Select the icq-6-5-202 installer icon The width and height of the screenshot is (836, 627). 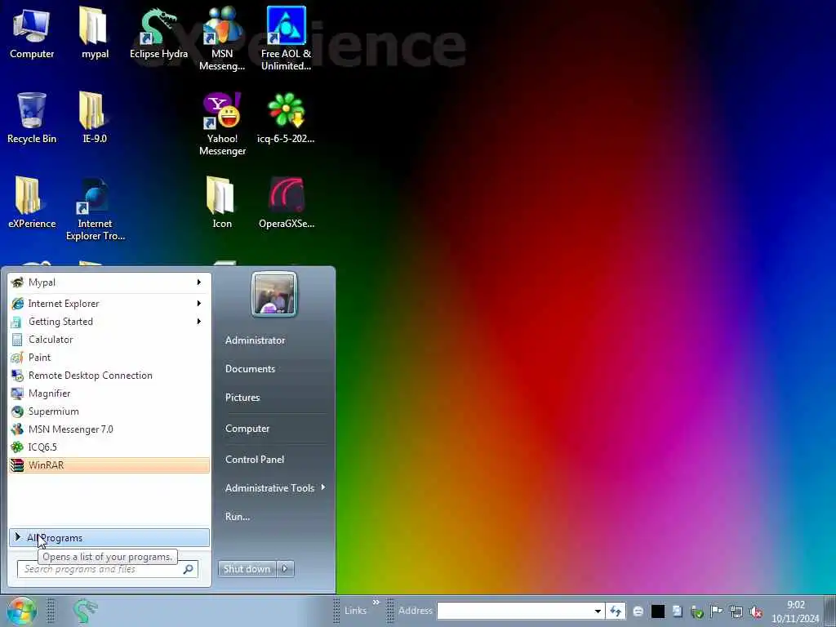pyautogui.click(x=286, y=118)
